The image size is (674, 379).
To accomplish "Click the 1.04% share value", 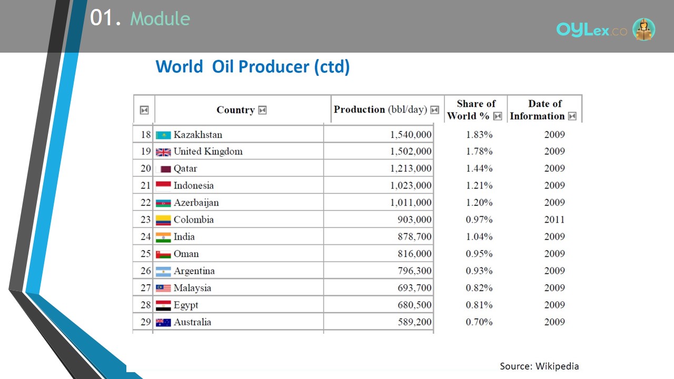I will pos(479,237).
